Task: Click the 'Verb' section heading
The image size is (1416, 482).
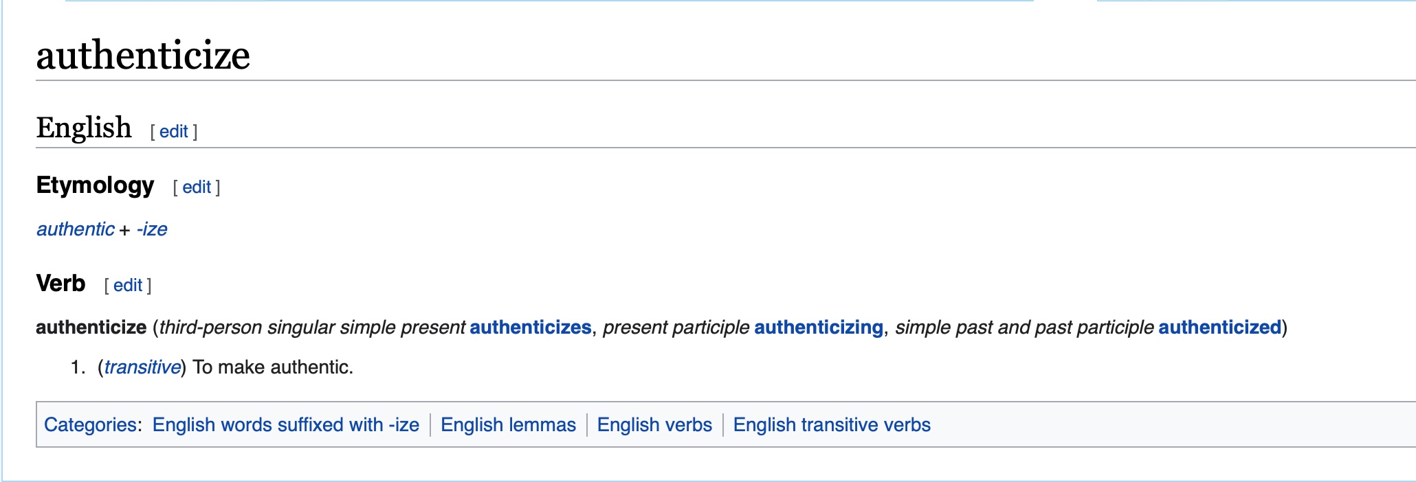Action: 60,284
